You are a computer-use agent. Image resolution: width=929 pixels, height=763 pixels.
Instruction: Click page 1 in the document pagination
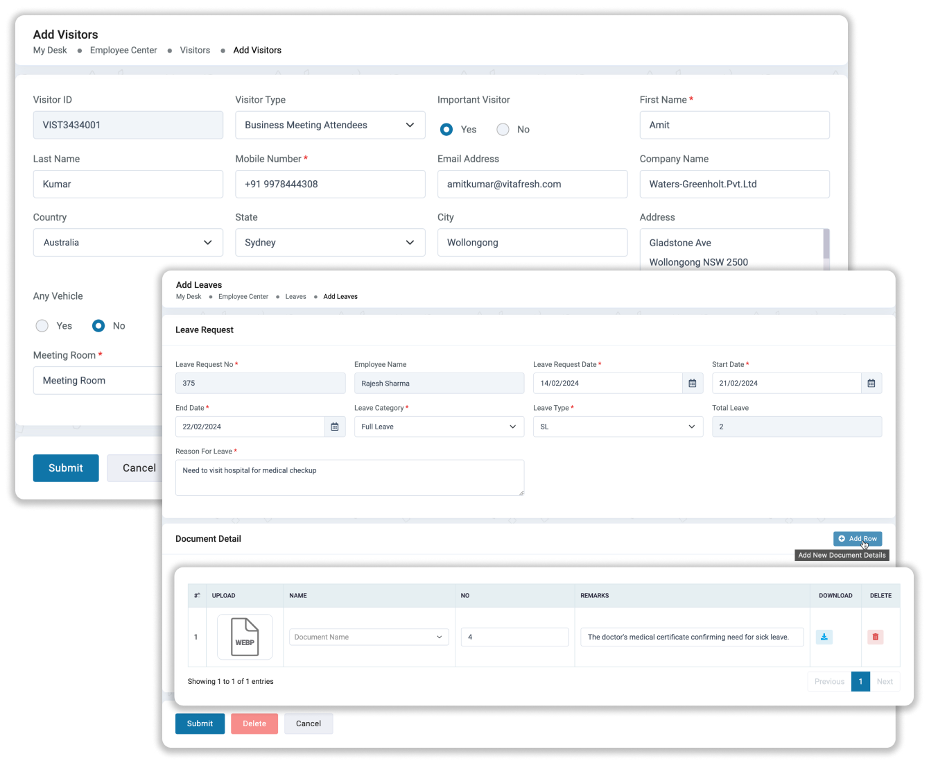860,681
